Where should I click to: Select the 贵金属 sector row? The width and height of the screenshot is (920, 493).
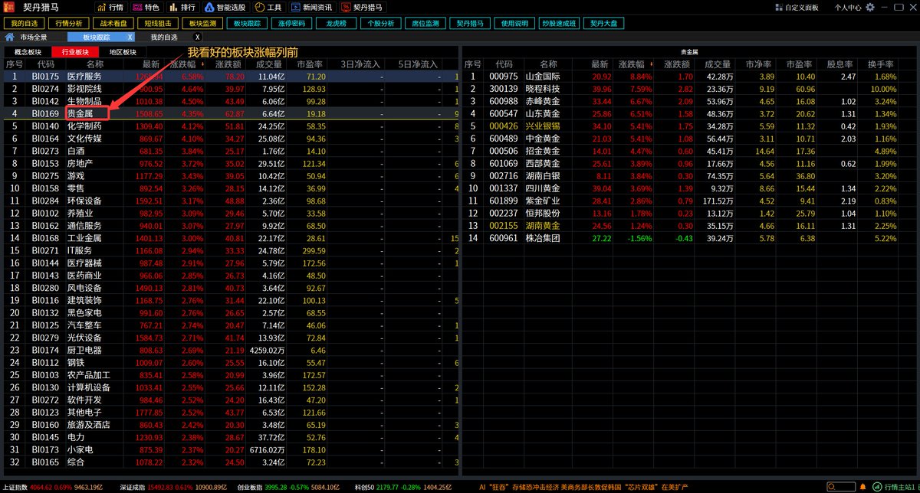tap(230, 113)
